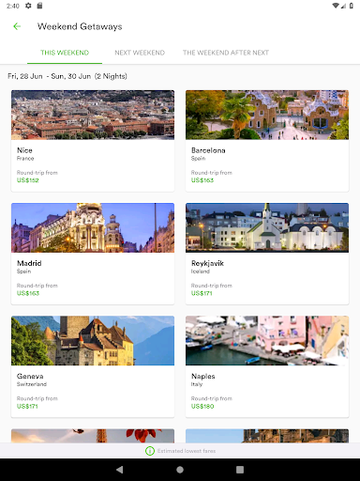Tap Android back navigation button

point(119,470)
